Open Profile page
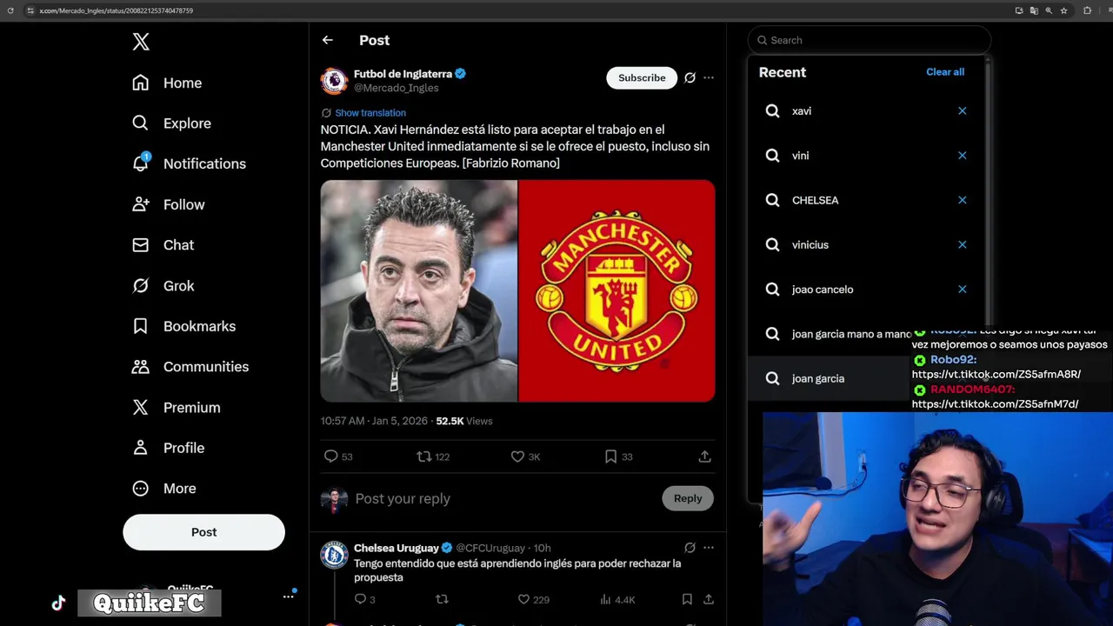1113x626 pixels. pyautogui.click(x=168, y=448)
